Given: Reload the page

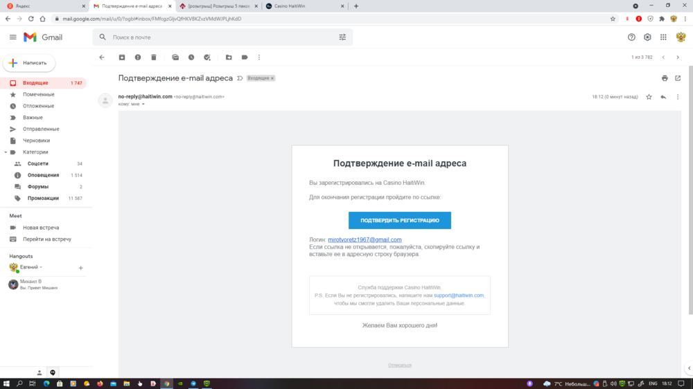Looking at the screenshot, I should (31, 19).
